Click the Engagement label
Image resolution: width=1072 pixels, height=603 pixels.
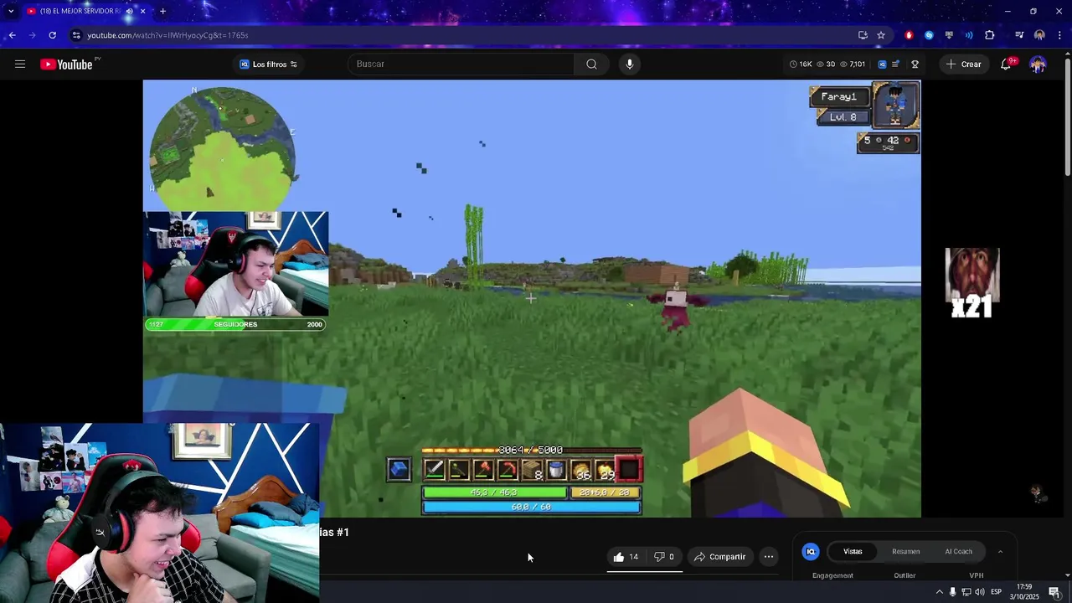(x=832, y=575)
